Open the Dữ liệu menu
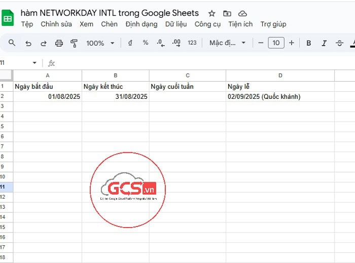Viewport: 355px width, 263px height. click(x=175, y=24)
